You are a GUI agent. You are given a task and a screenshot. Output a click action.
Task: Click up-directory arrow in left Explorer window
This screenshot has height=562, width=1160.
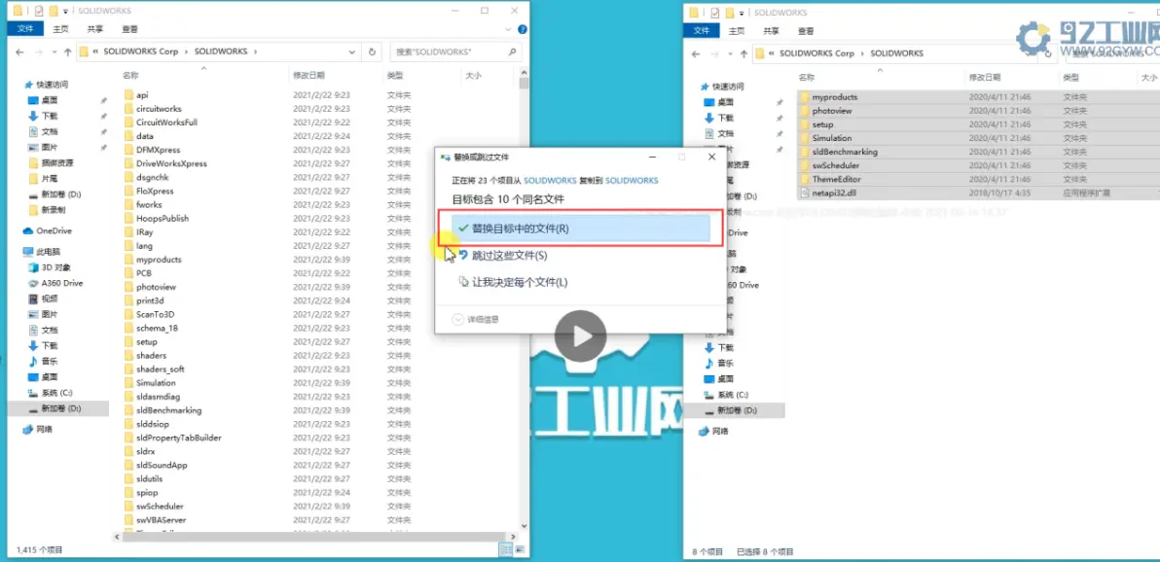tap(67, 52)
